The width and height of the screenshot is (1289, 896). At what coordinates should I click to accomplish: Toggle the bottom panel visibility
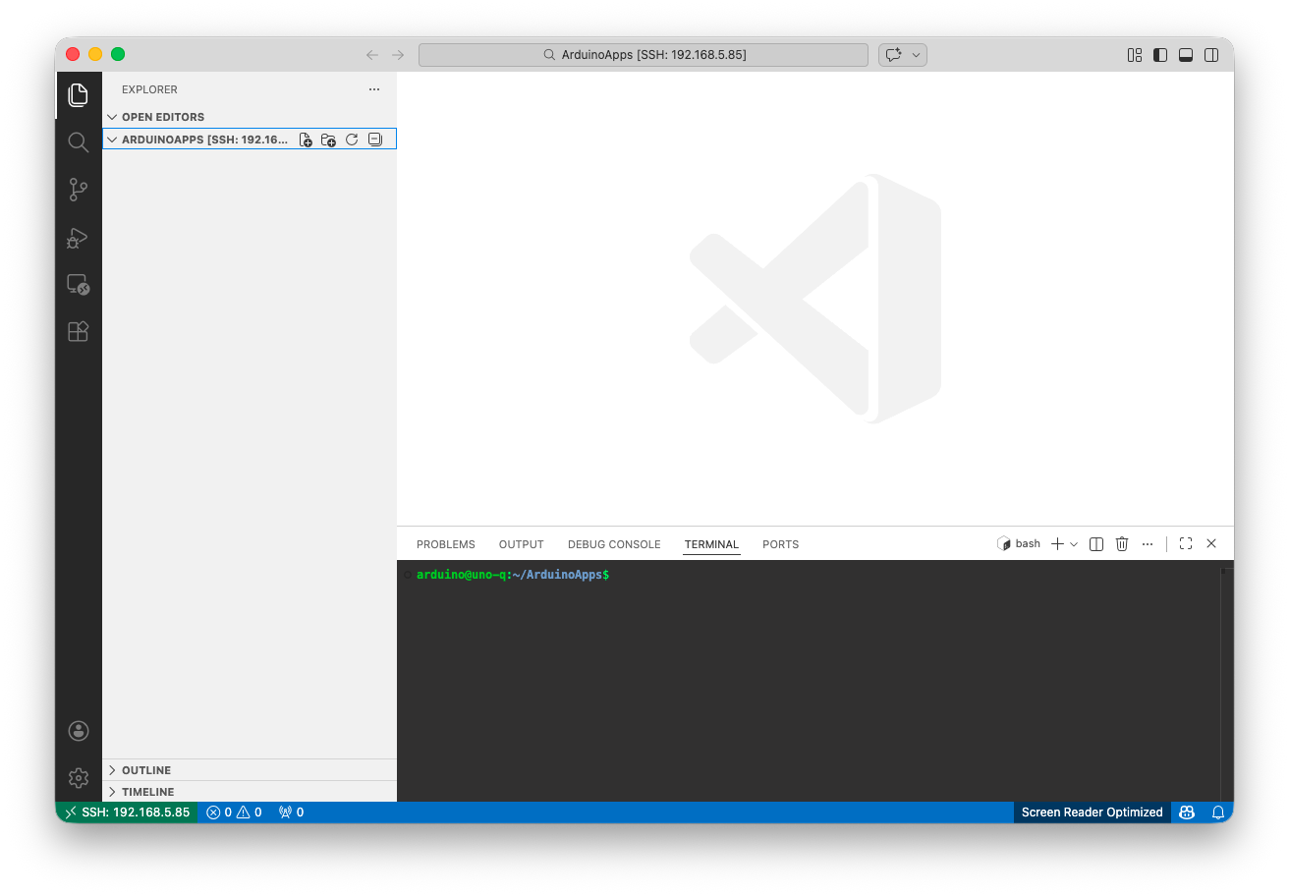(x=1186, y=55)
